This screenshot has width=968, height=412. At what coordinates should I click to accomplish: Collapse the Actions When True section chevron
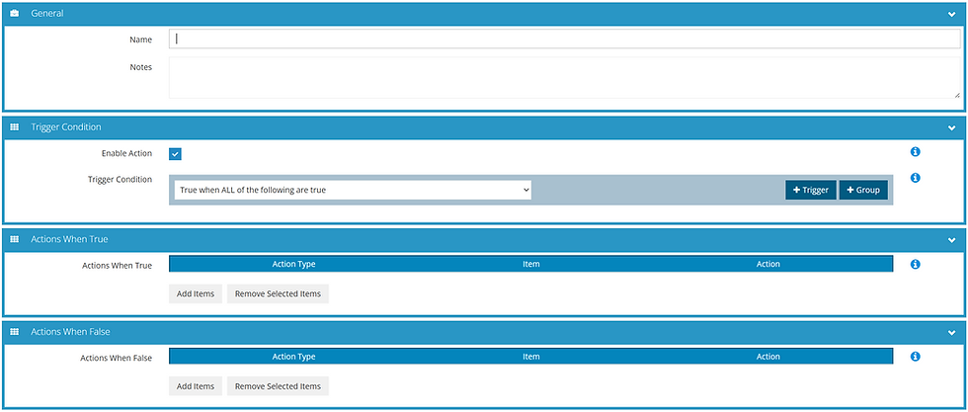click(x=951, y=240)
